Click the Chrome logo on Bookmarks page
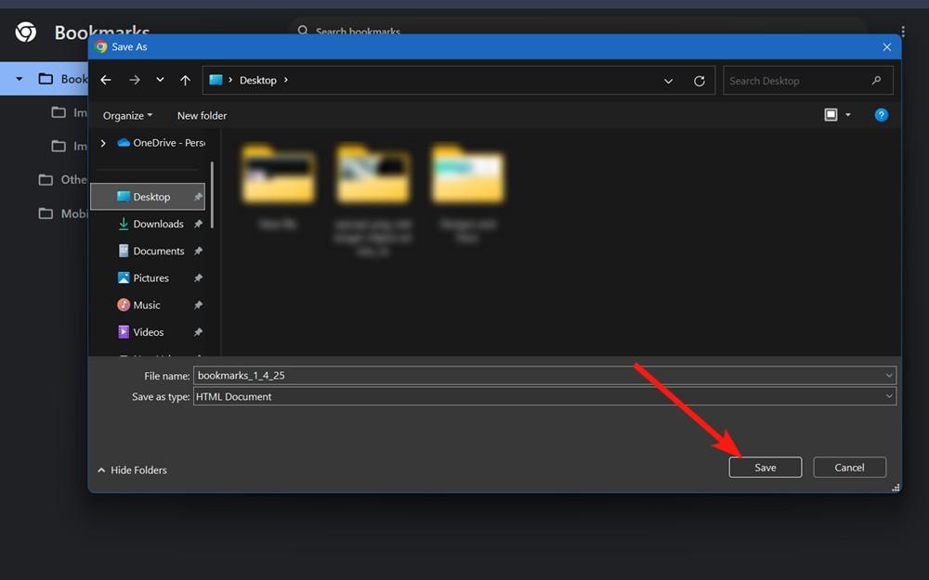This screenshot has height=580, width=929. pyautogui.click(x=25, y=32)
